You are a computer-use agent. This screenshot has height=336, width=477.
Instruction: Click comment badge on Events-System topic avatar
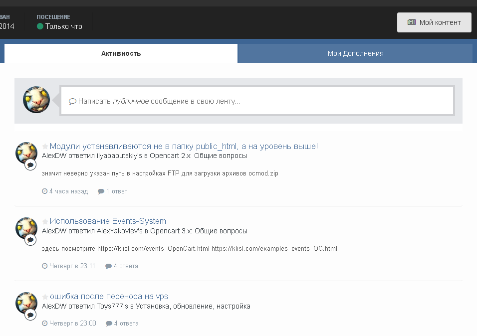30,240
